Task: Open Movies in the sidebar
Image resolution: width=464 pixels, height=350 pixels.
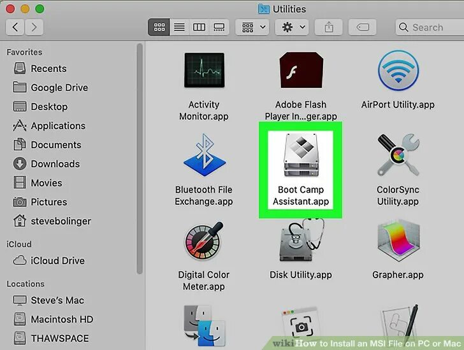Action: tap(38, 183)
